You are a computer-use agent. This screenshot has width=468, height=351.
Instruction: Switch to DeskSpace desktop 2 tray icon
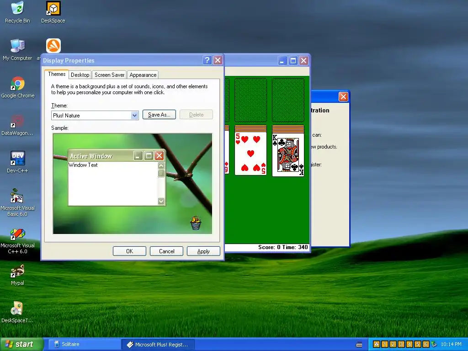point(393,344)
